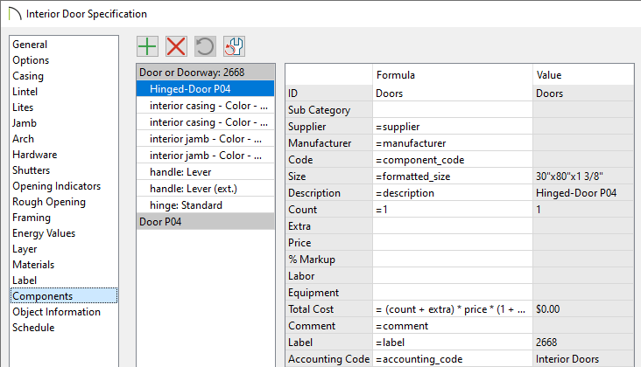
Task: Click the red X Delete component icon
Action: (176, 46)
